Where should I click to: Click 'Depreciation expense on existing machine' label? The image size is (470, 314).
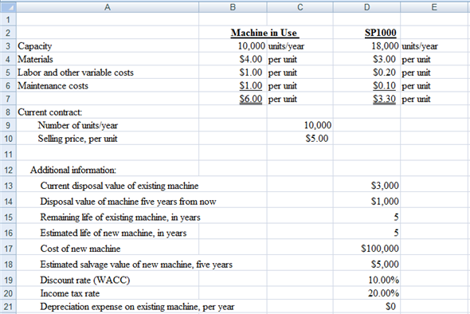click(x=137, y=307)
